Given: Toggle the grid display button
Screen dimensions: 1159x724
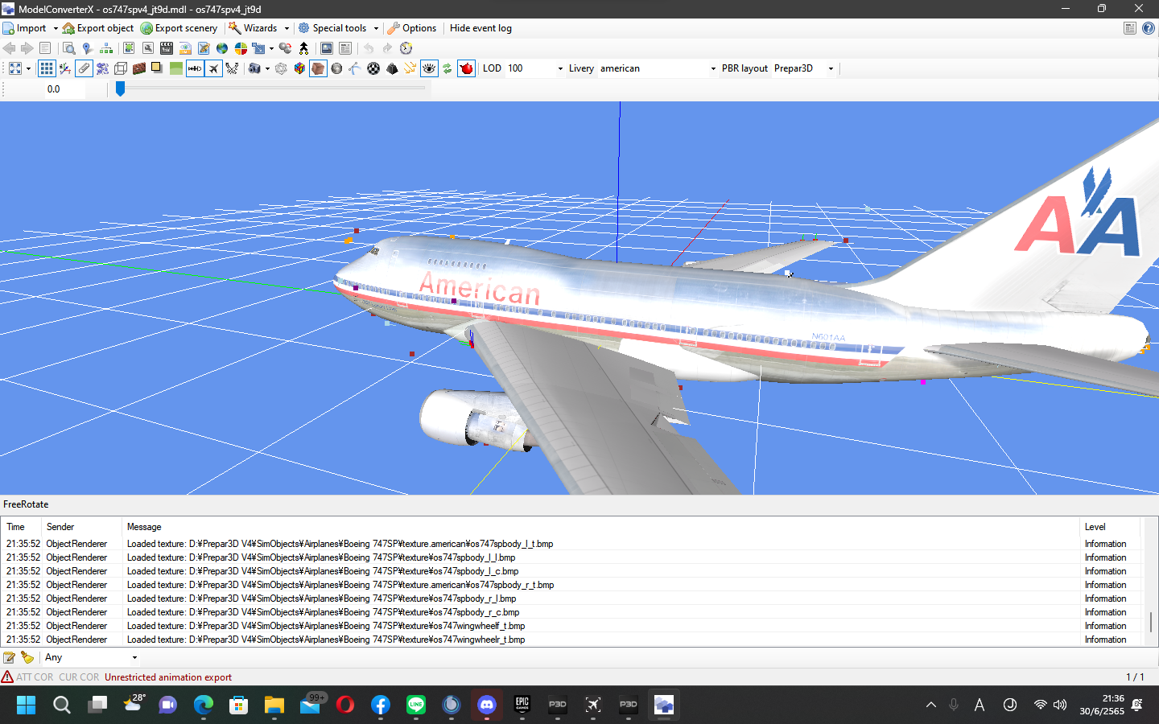Looking at the screenshot, I should pyautogui.click(x=47, y=68).
